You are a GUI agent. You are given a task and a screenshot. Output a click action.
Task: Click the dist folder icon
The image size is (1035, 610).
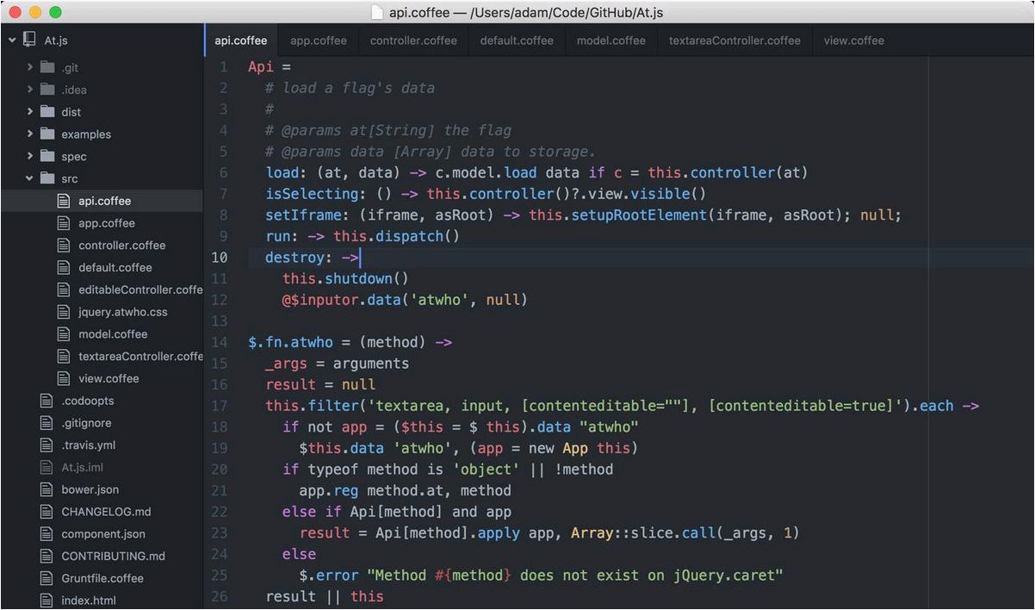(46, 112)
